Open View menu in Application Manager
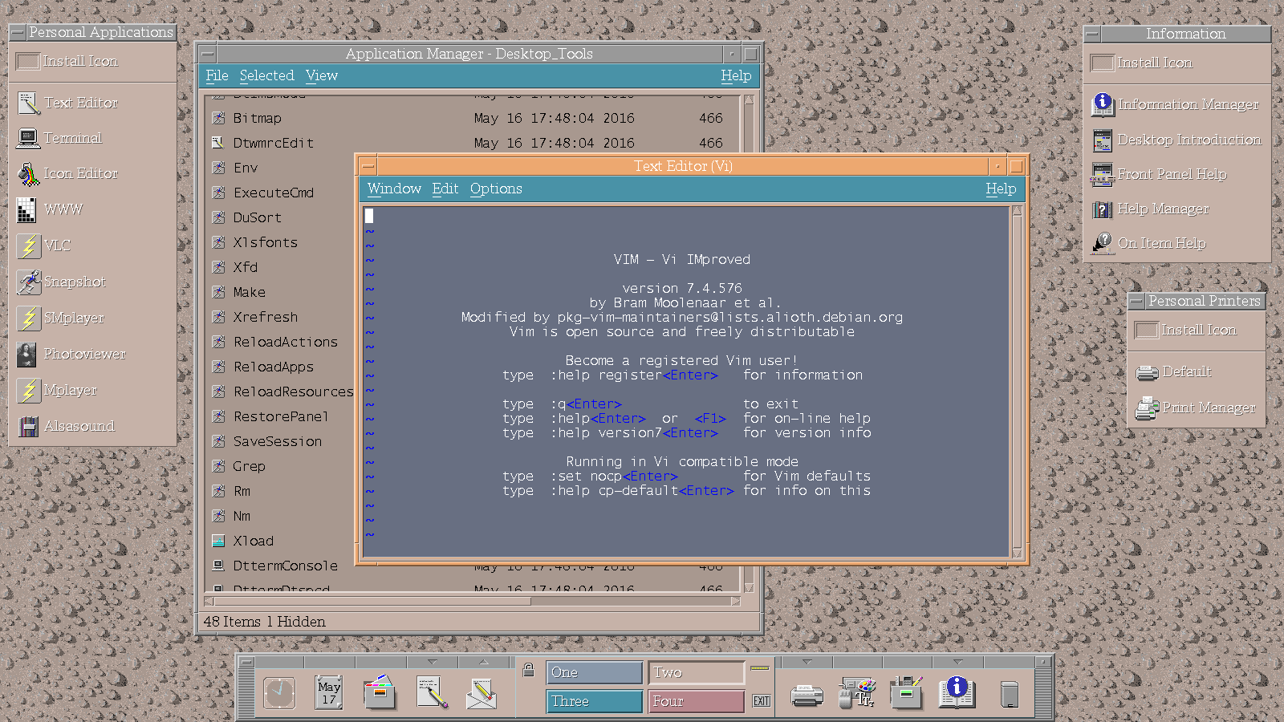The width and height of the screenshot is (1284, 722). coord(321,75)
